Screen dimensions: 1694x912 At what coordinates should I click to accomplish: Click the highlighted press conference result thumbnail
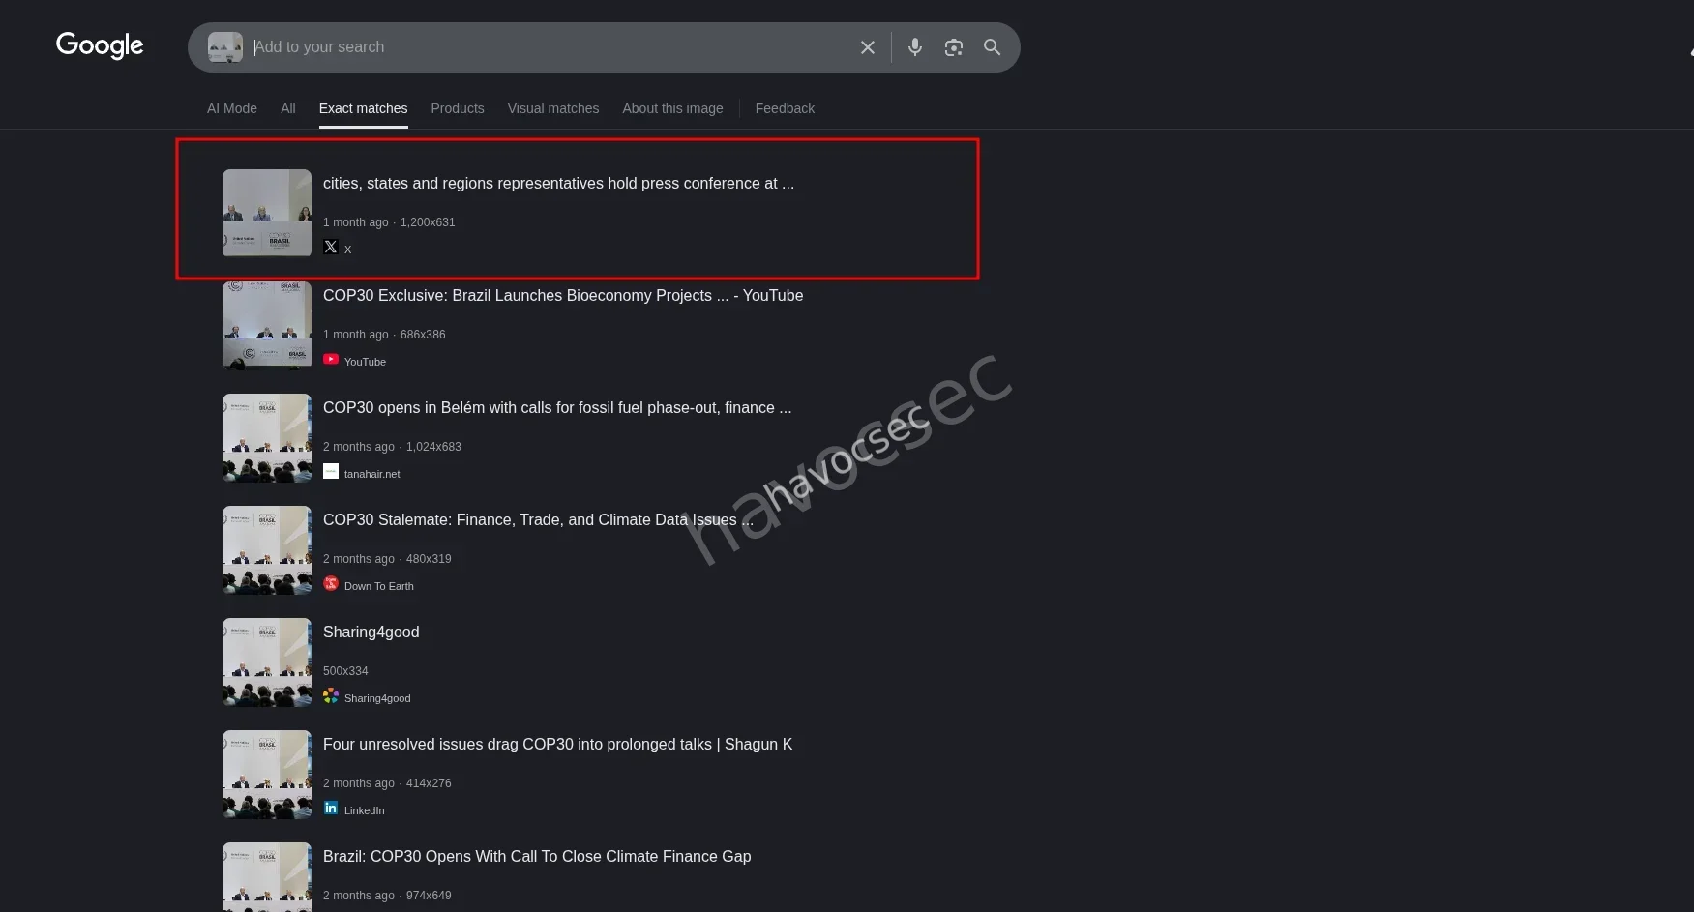pos(266,212)
